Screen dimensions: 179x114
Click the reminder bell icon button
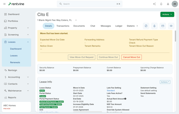point(154,26)
